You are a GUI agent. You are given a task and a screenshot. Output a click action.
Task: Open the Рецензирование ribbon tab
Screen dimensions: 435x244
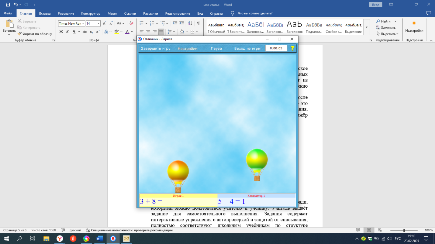[178, 13]
